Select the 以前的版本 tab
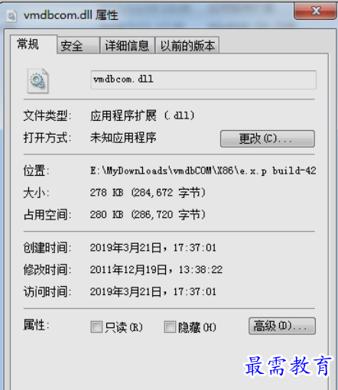This screenshot has width=338, height=390. [187, 46]
